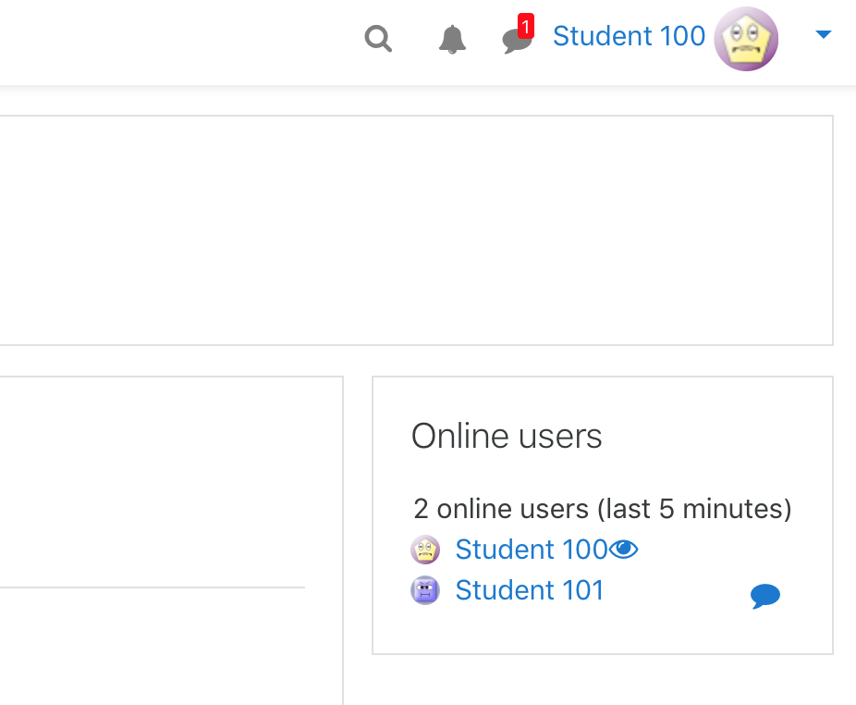Click Student 100 avatar in header
This screenshot has width=856, height=705.
point(746,39)
